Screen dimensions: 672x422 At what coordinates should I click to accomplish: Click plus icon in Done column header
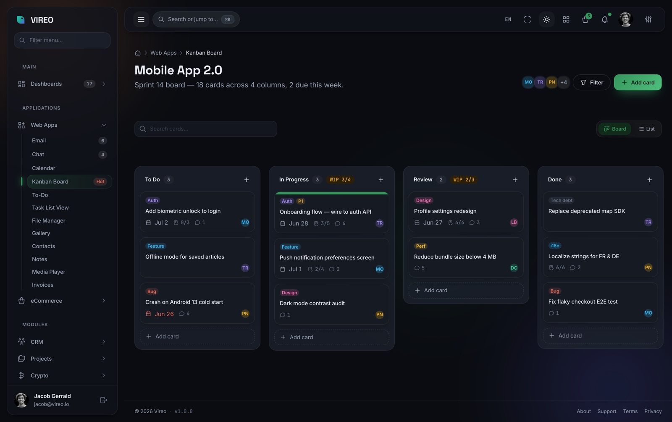(x=650, y=180)
